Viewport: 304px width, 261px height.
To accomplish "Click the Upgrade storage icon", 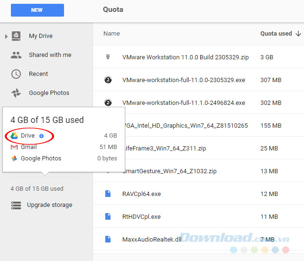I will [16, 205].
